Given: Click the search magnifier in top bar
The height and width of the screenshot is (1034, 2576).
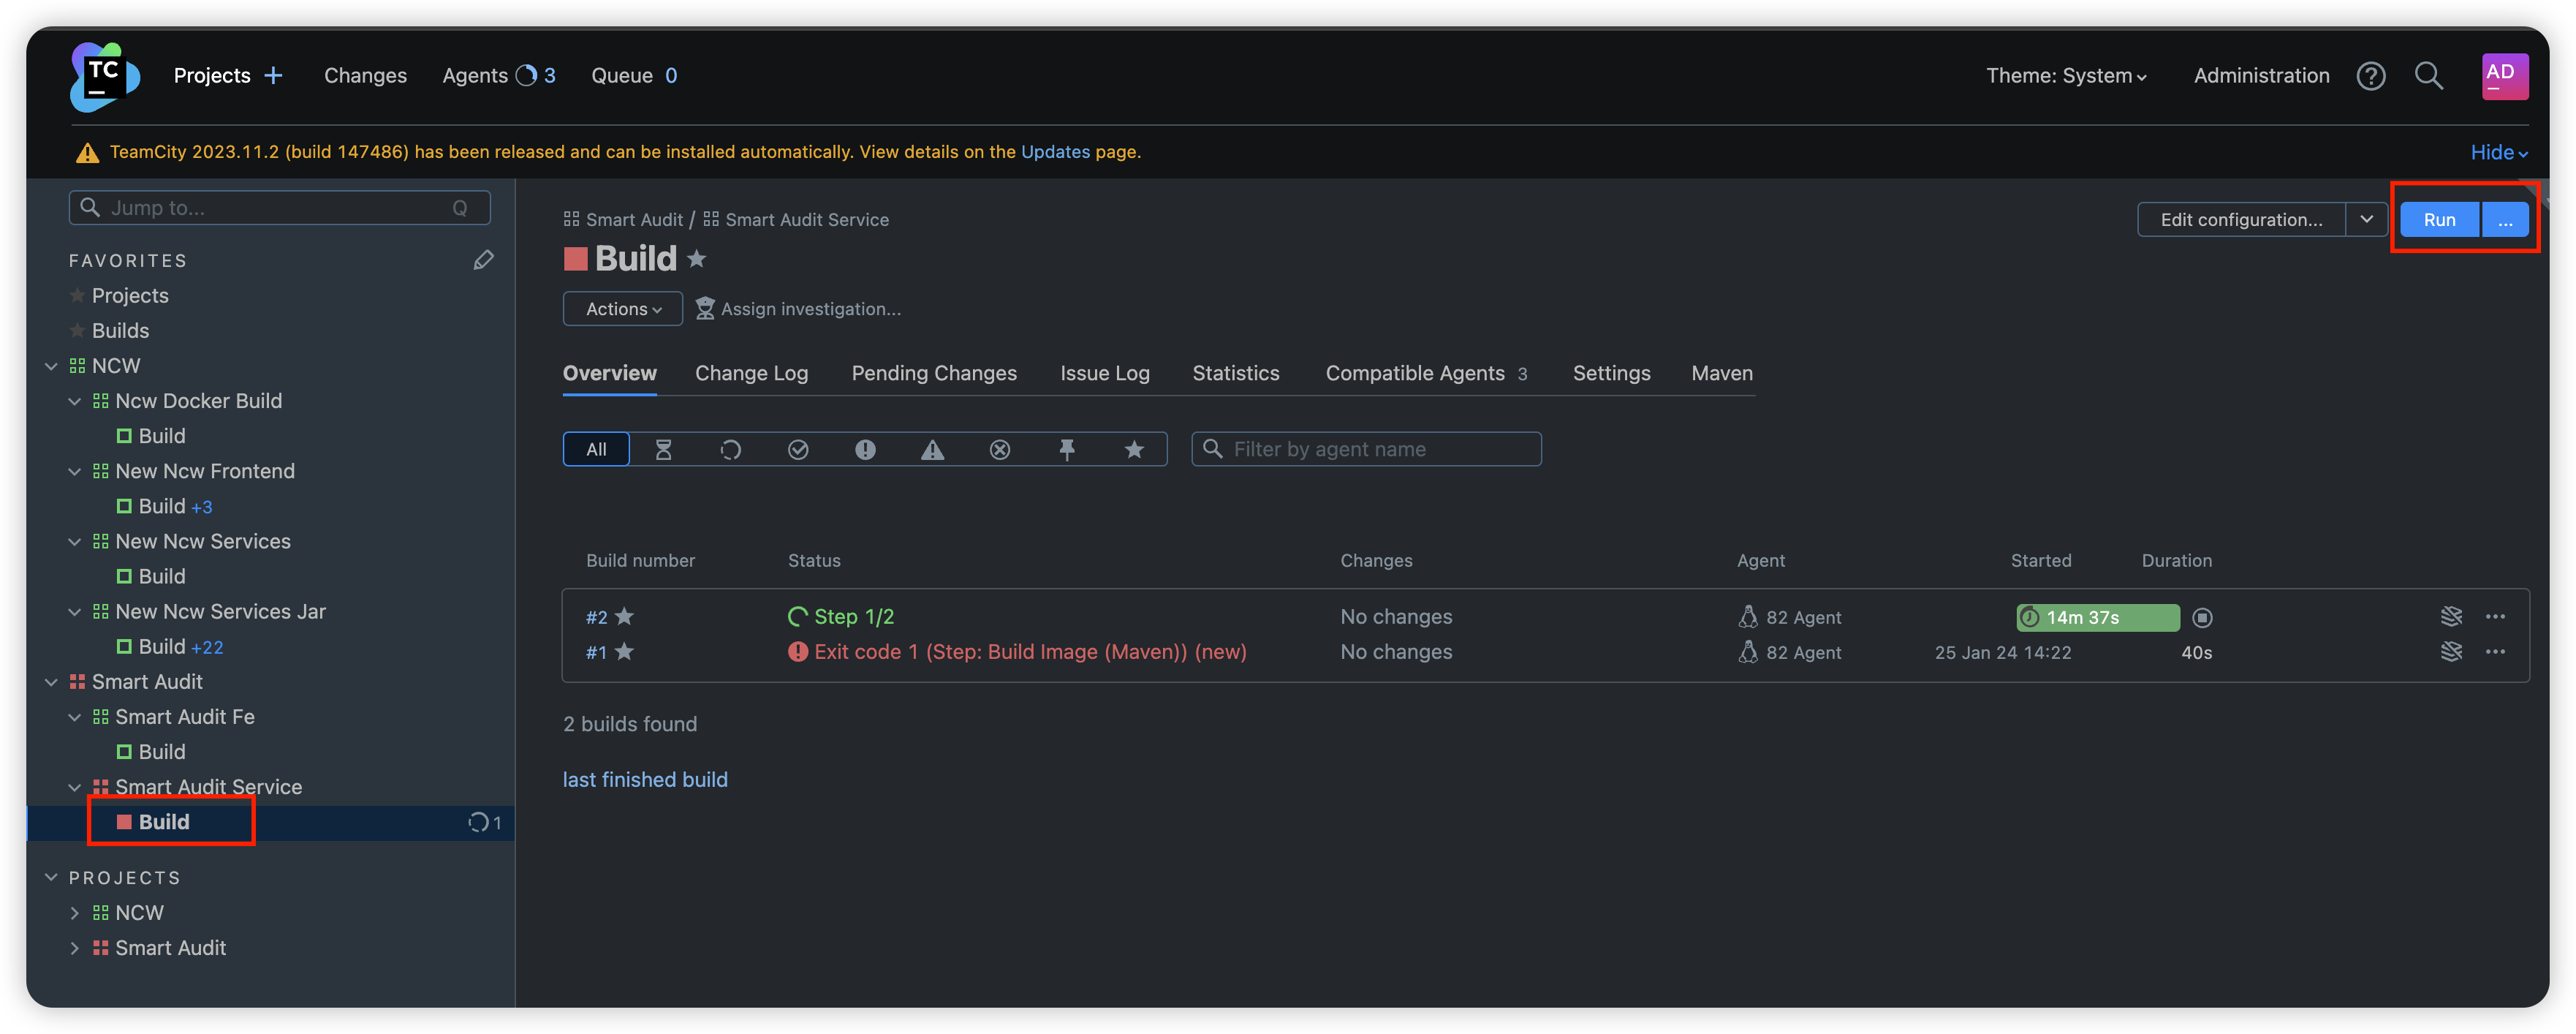Looking at the screenshot, I should [2428, 76].
